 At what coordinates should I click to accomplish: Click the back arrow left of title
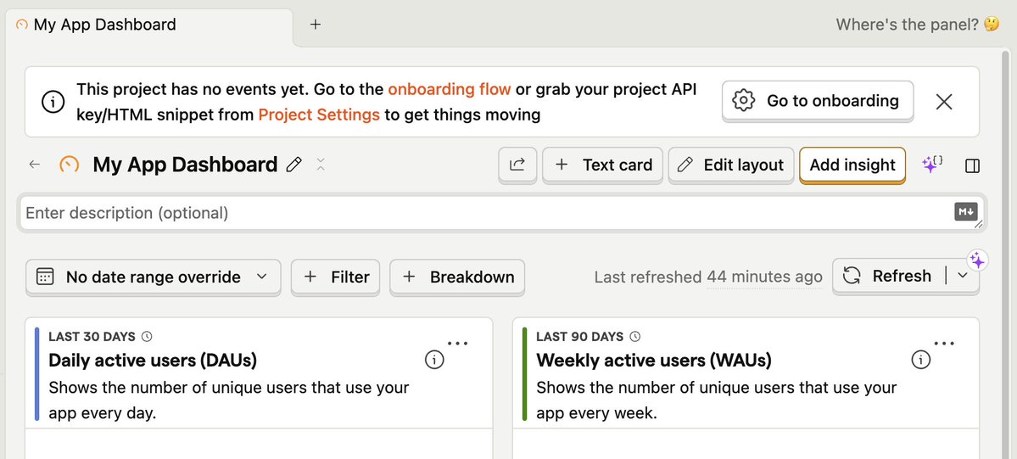click(x=35, y=165)
